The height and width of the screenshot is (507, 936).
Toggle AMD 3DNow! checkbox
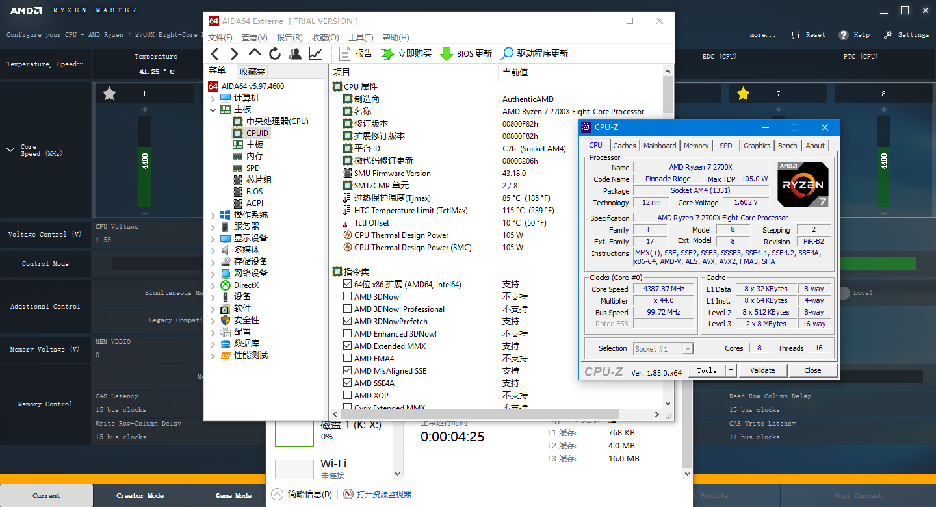348,296
